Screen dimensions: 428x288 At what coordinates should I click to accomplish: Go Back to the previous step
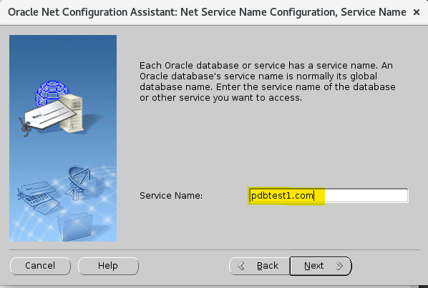tap(259, 266)
